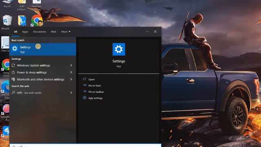Click the Windows Update refresh icon
The height and width of the screenshot is (147, 261).
click(13, 65)
